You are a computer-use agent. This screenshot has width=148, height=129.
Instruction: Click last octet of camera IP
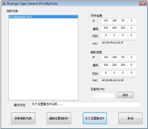(131, 57)
